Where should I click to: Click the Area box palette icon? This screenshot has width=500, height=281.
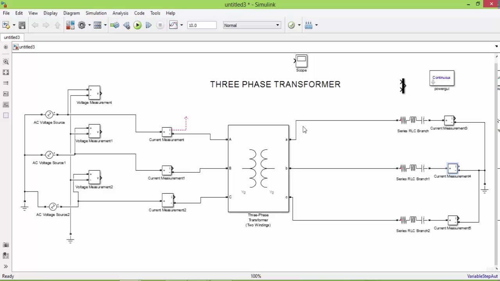(6, 115)
